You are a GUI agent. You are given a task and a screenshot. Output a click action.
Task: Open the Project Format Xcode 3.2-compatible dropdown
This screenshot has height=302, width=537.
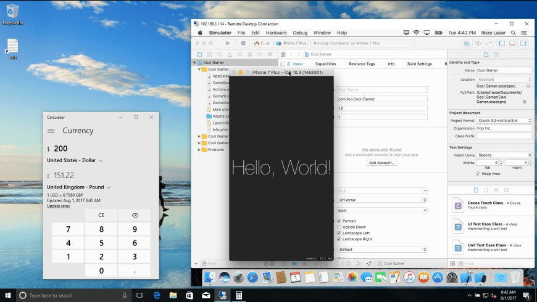point(504,121)
